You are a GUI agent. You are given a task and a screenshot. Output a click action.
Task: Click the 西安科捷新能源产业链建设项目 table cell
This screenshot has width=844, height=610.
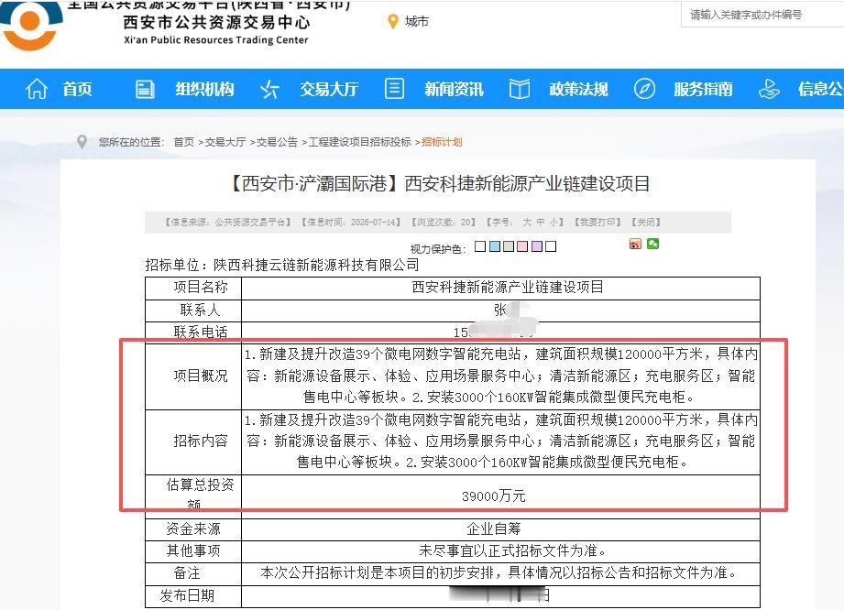pyautogui.click(x=501, y=288)
